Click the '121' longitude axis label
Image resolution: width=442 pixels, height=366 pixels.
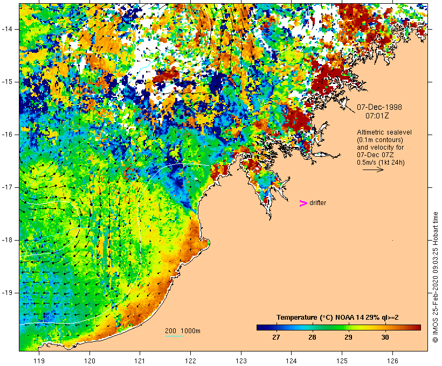click(x=140, y=361)
